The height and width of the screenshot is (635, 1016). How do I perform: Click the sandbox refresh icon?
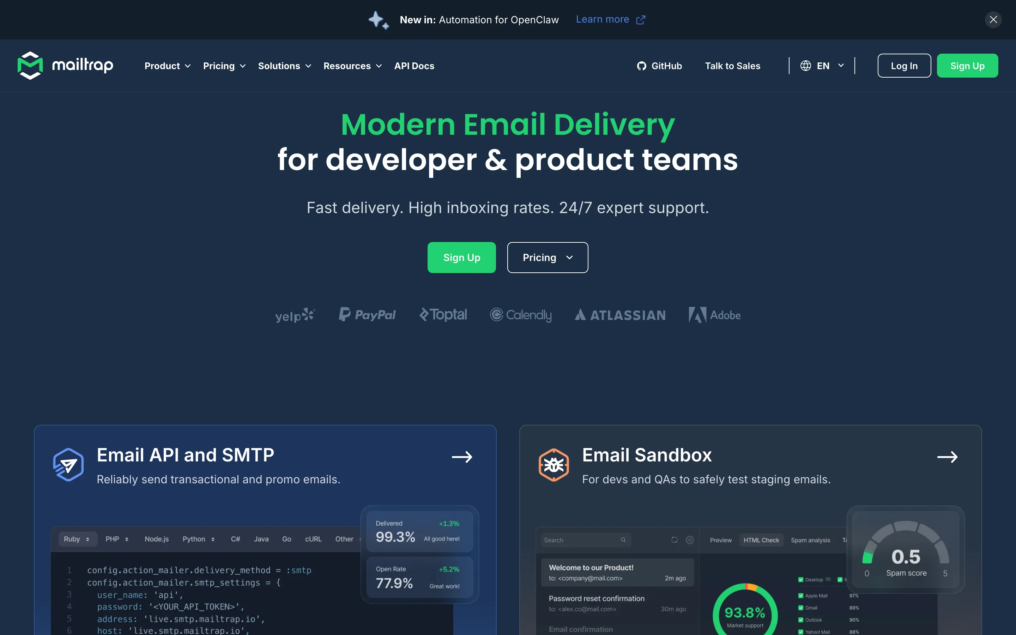[x=674, y=540]
